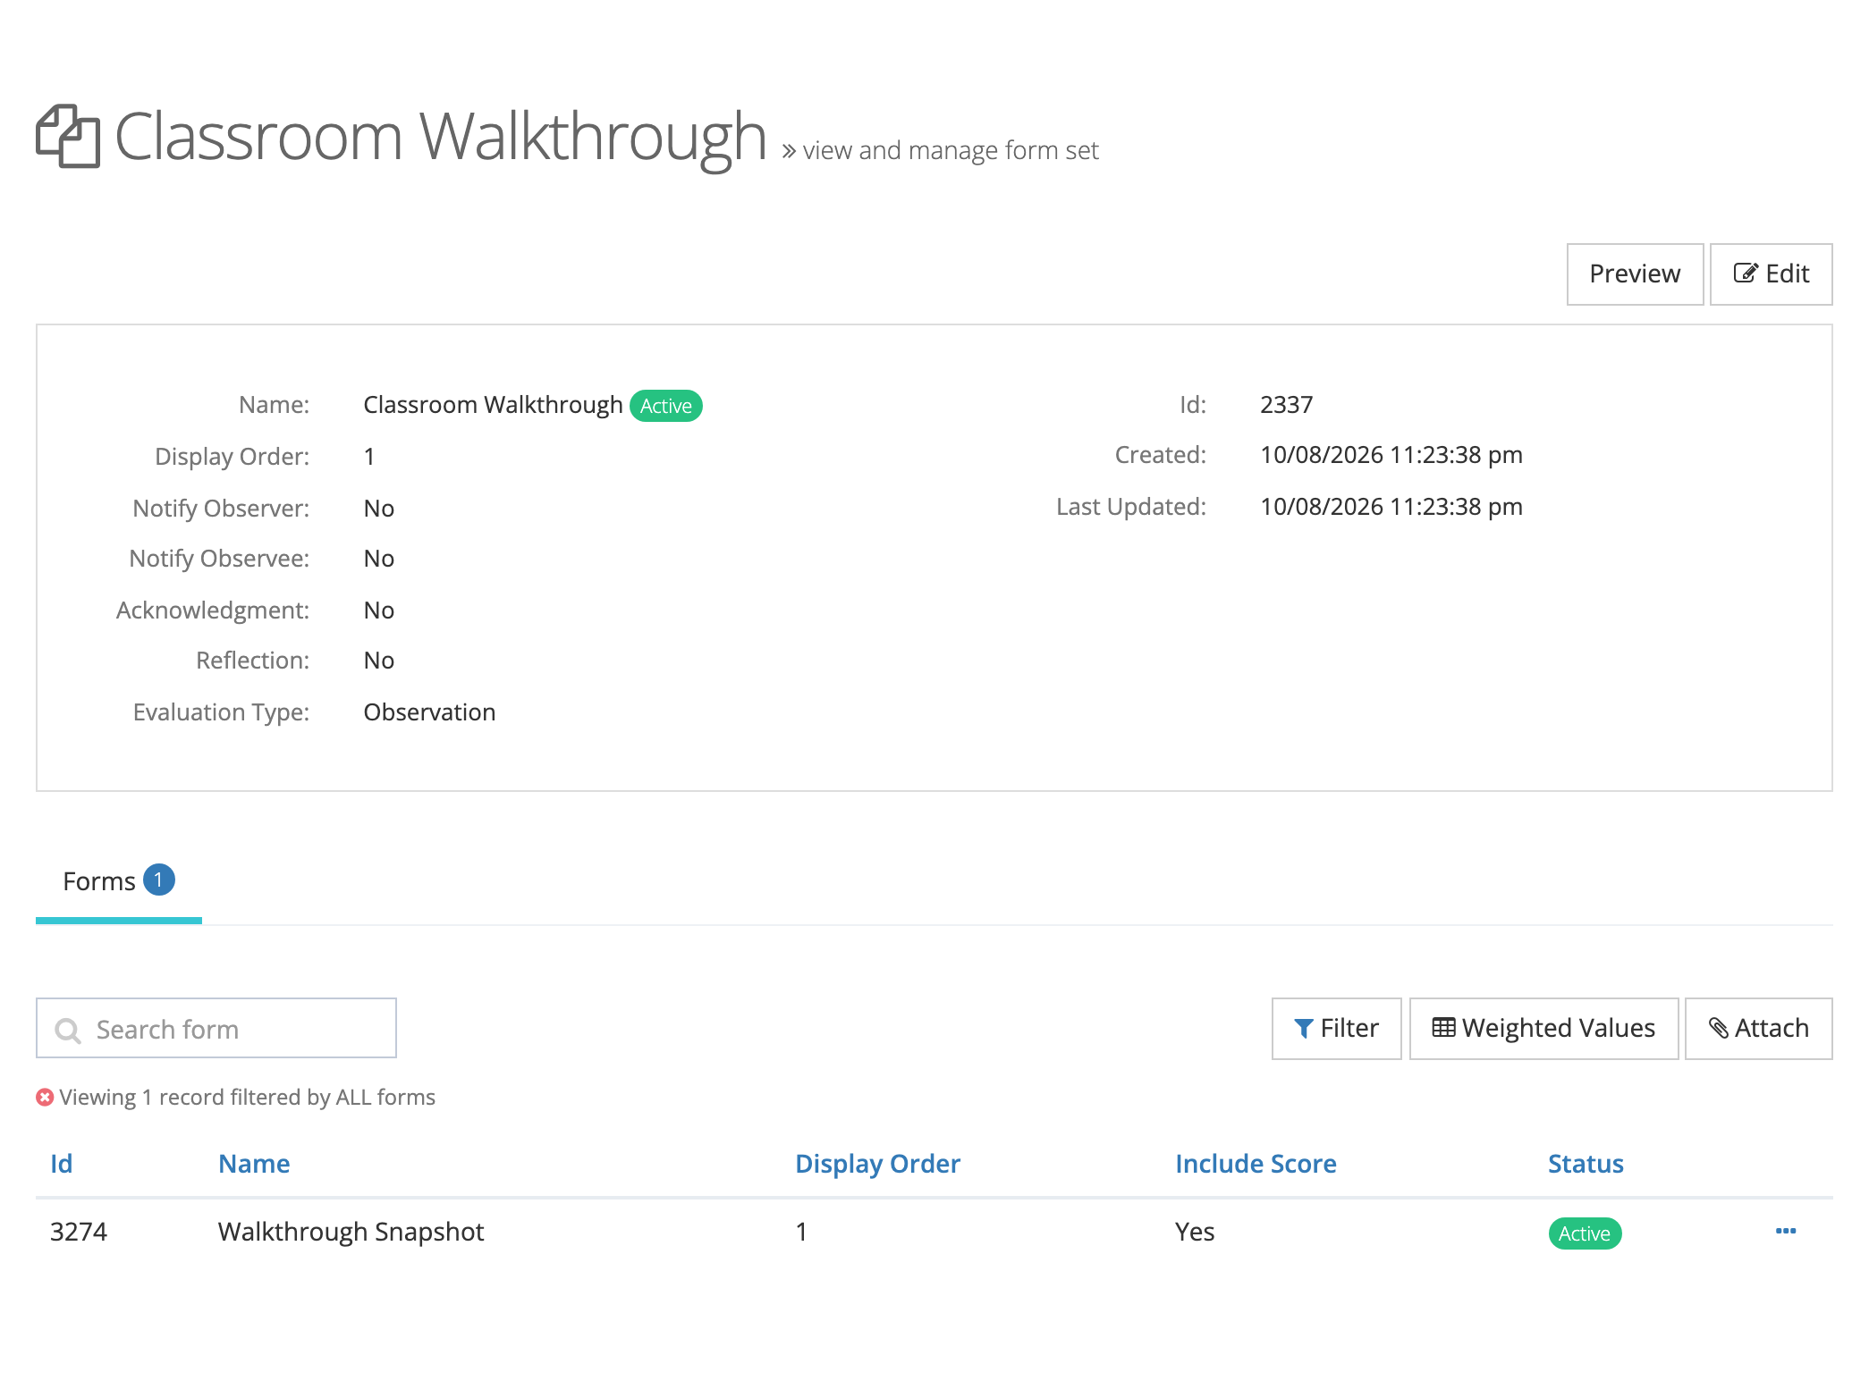Clear the ALL forms filter with the red x
1869x1389 pixels.
[x=45, y=1097]
